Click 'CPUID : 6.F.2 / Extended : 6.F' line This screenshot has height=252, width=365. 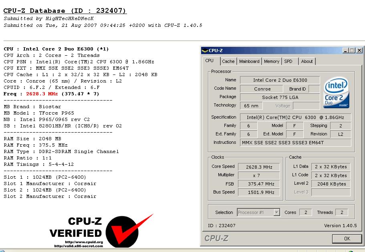point(52,87)
